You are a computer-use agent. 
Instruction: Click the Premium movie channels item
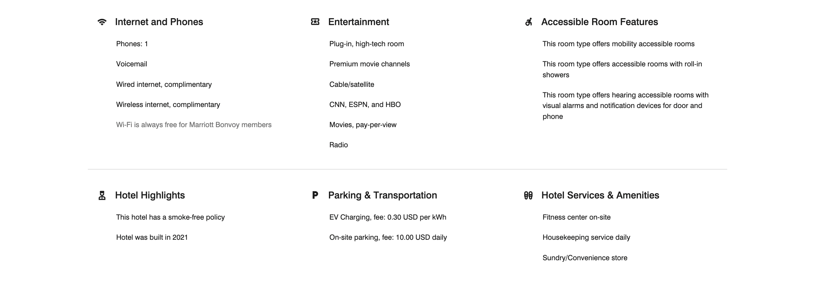tap(369, 64)
